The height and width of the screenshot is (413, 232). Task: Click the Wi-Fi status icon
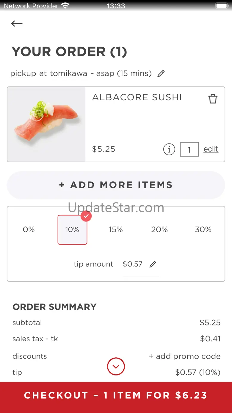65,6
